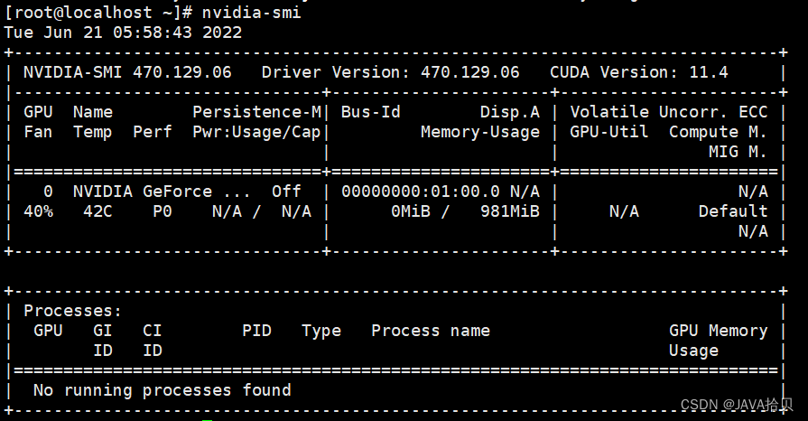Click the Volatile Uncorr. ECC header
Screen dimensions: 808x421
(x=668, y=112)
